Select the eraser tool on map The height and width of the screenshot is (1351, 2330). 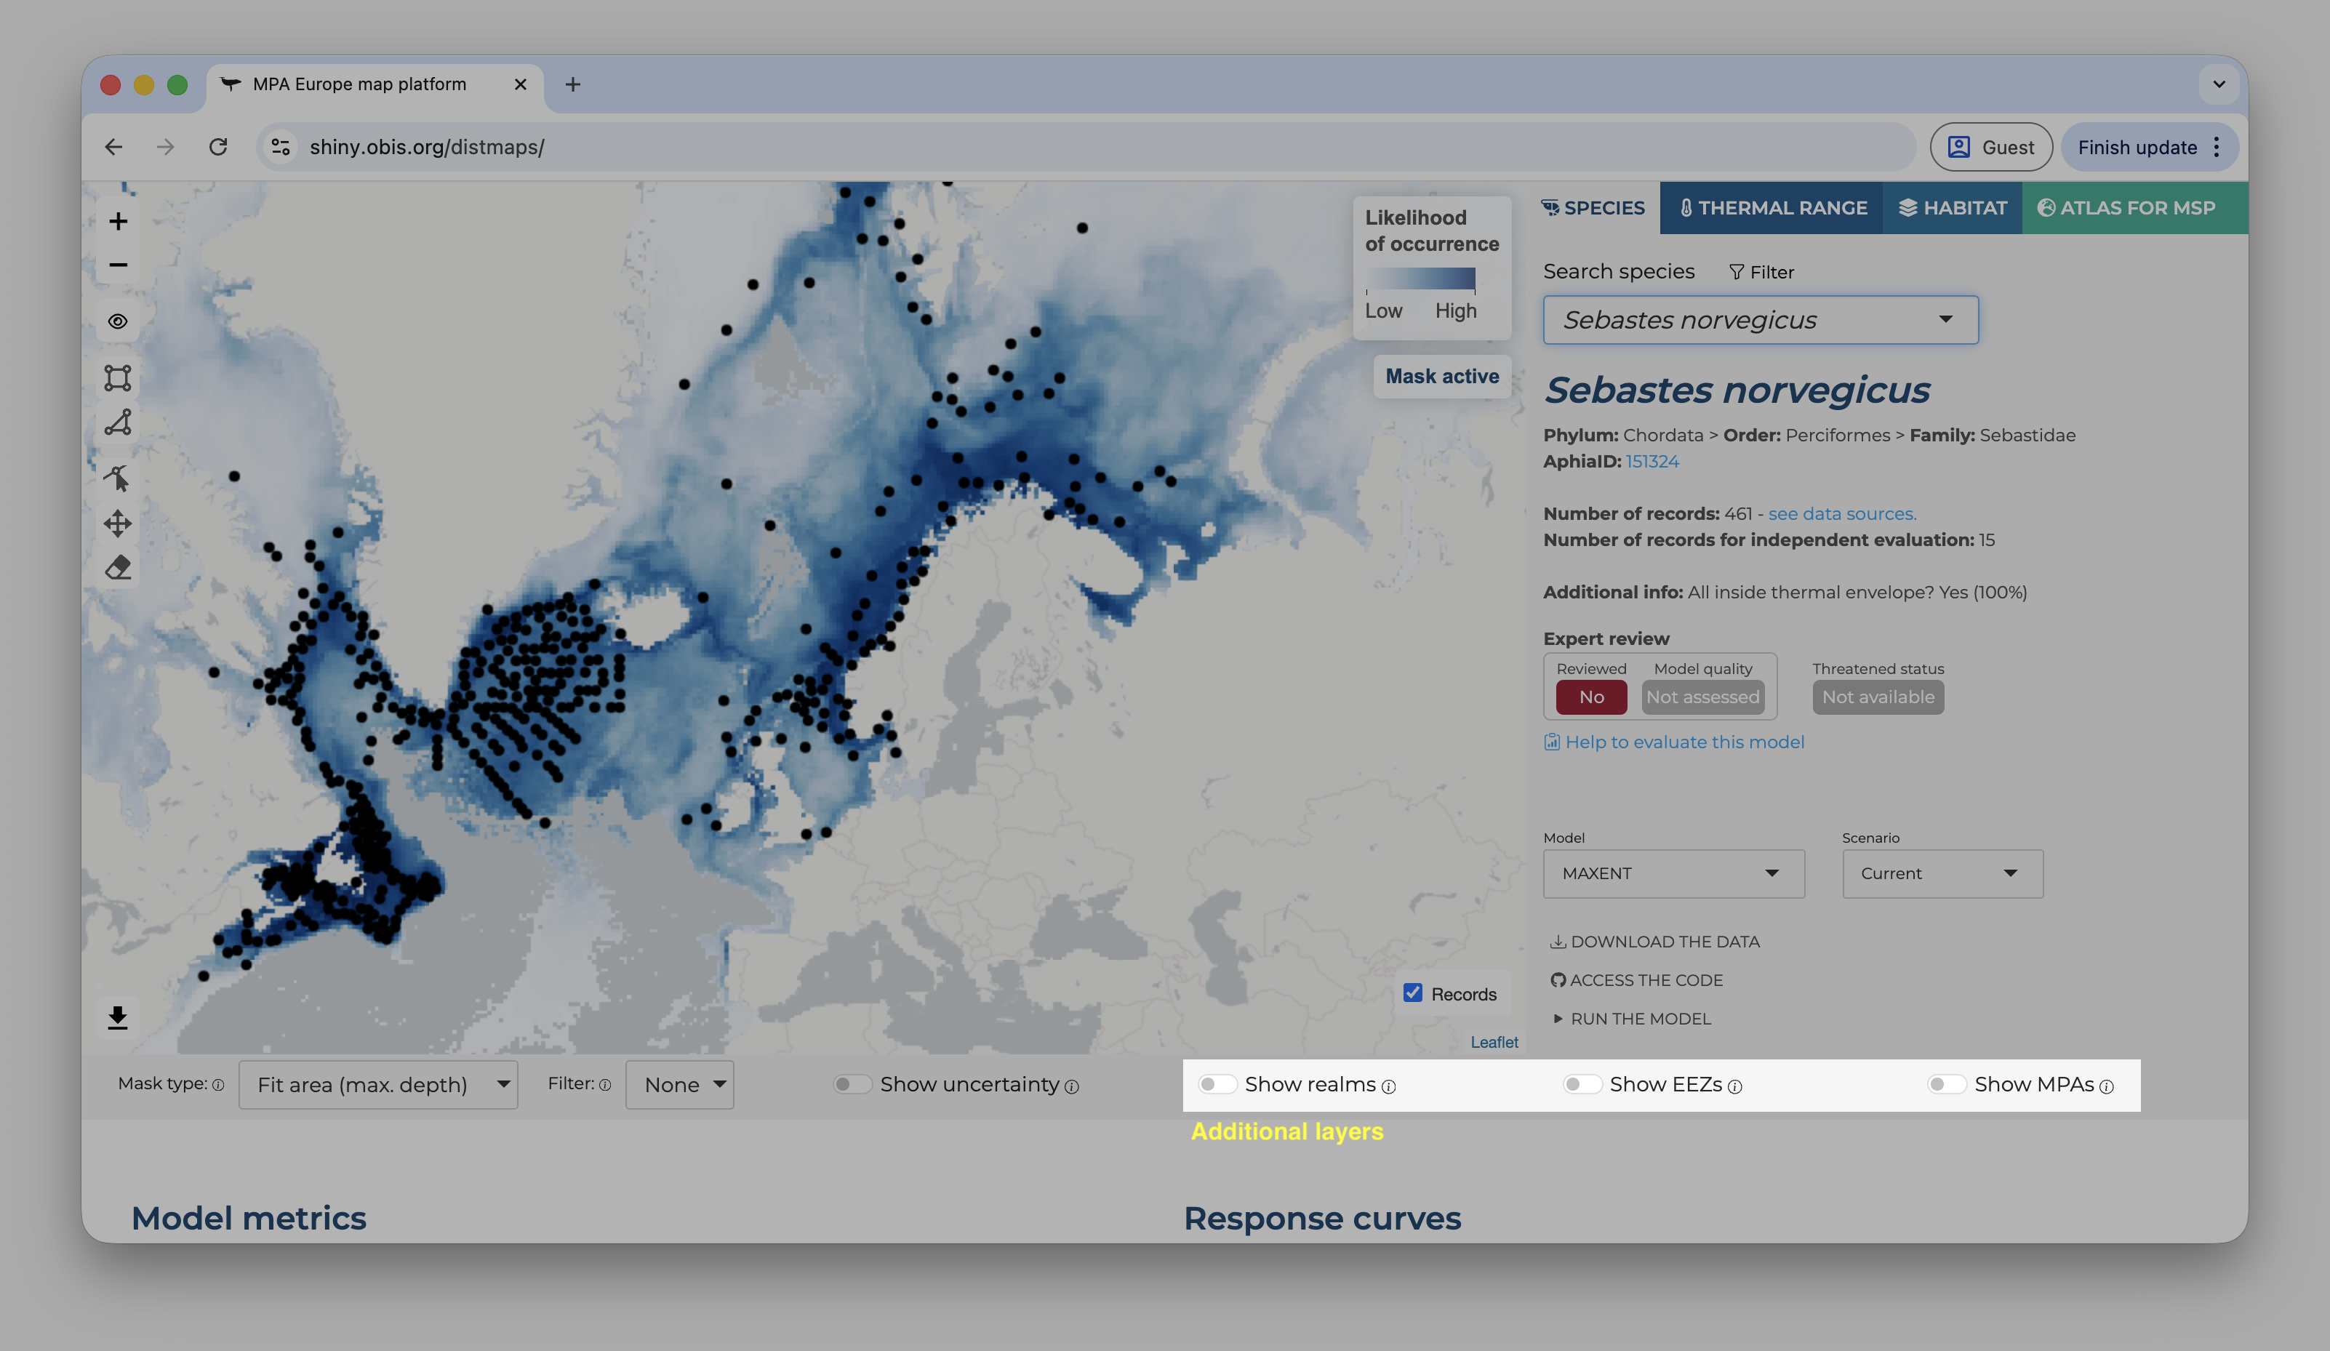[117, 567]
